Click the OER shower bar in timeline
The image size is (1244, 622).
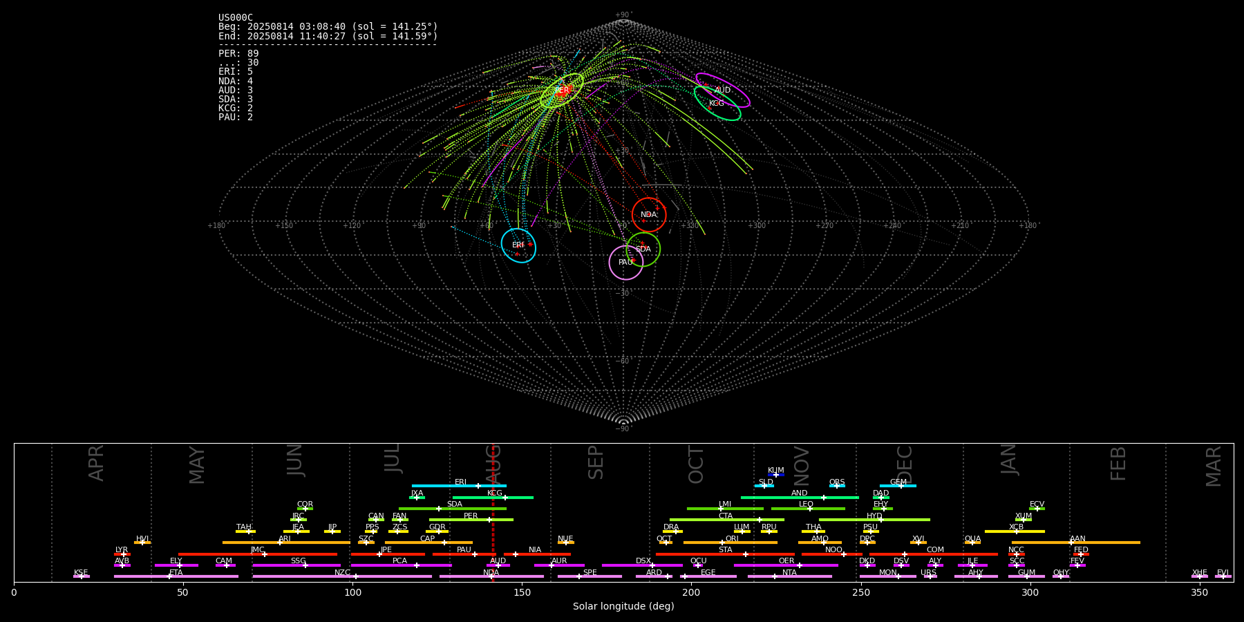pos(786,565)
